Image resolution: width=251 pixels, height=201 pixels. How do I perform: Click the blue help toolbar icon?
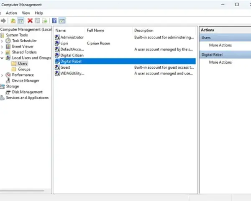tap(54, 21)
